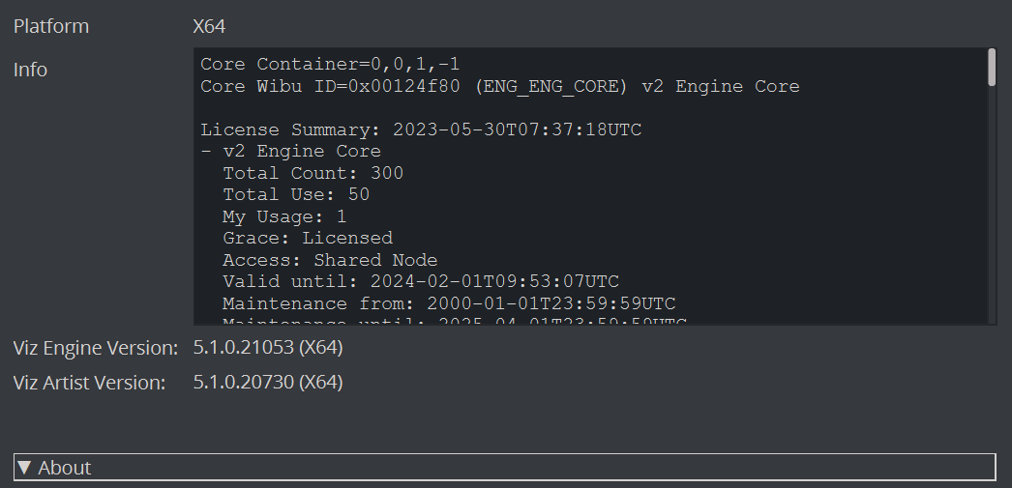Click the Core Container line in Info

click(330, 65)
